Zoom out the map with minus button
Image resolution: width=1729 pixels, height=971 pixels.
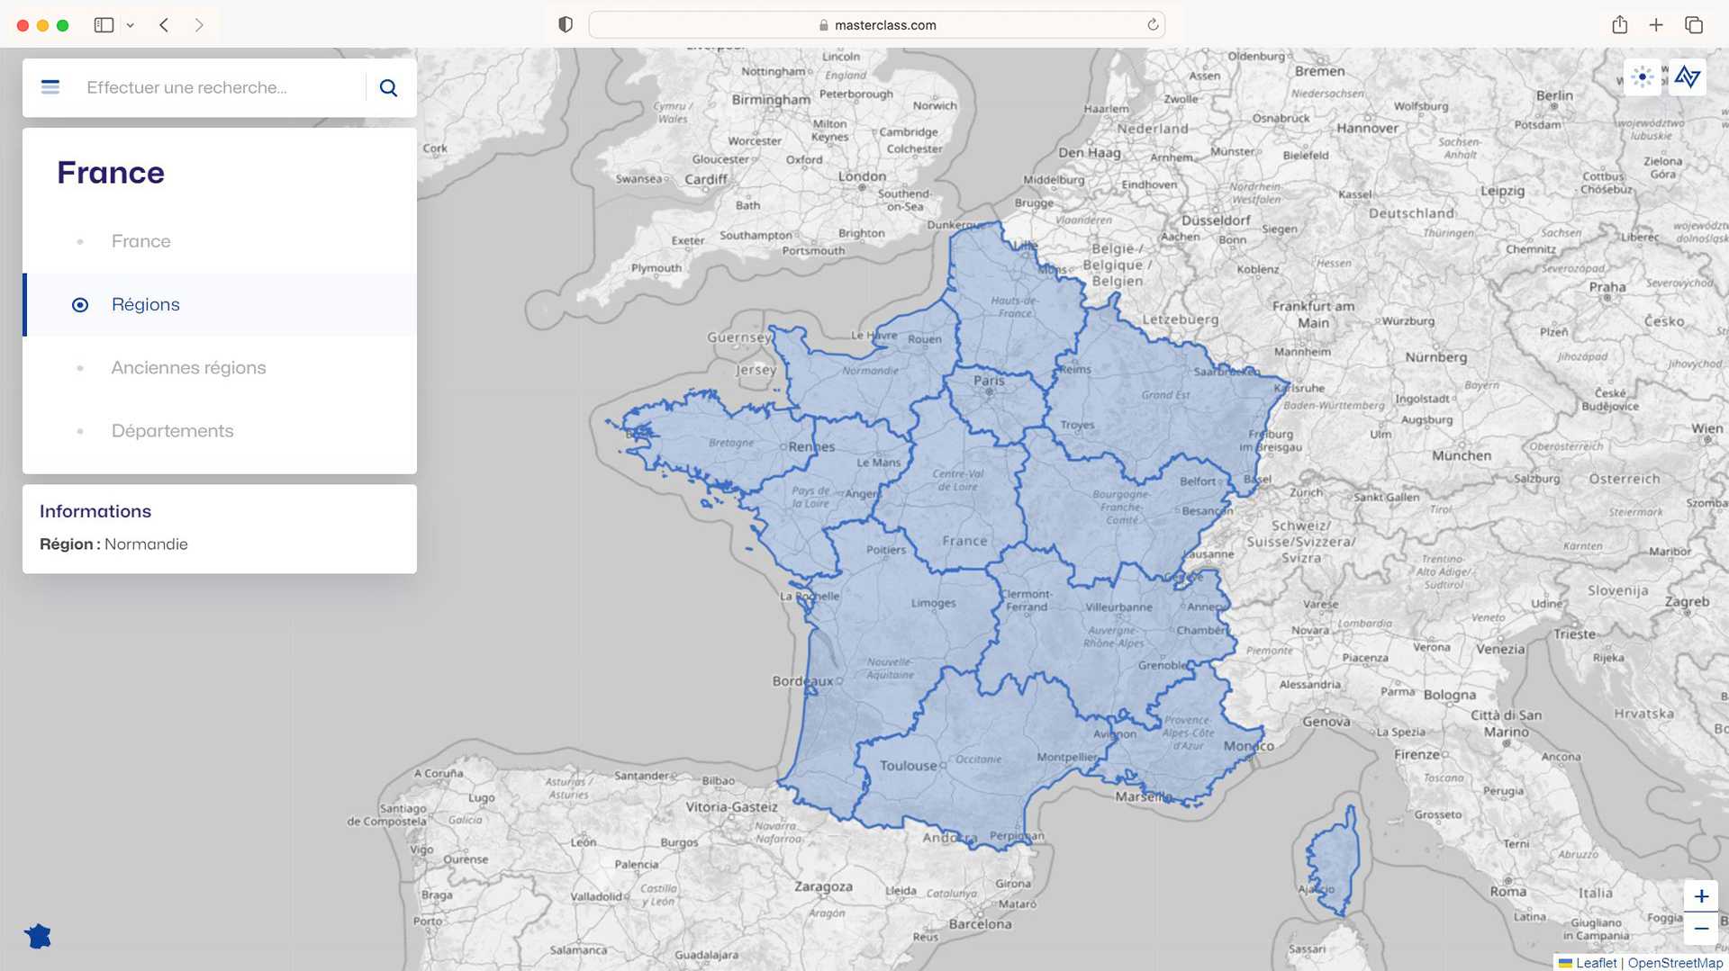(1701, 929)
